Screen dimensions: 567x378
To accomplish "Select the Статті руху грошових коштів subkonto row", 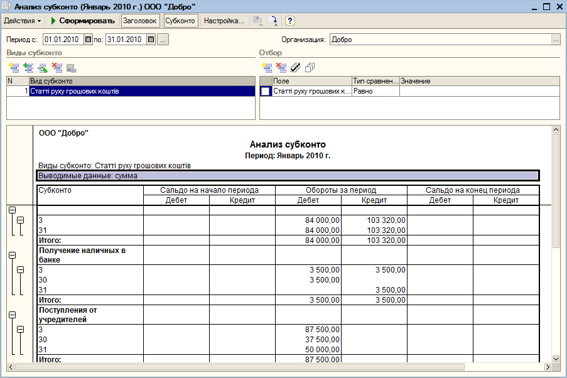I will (131, 91).
